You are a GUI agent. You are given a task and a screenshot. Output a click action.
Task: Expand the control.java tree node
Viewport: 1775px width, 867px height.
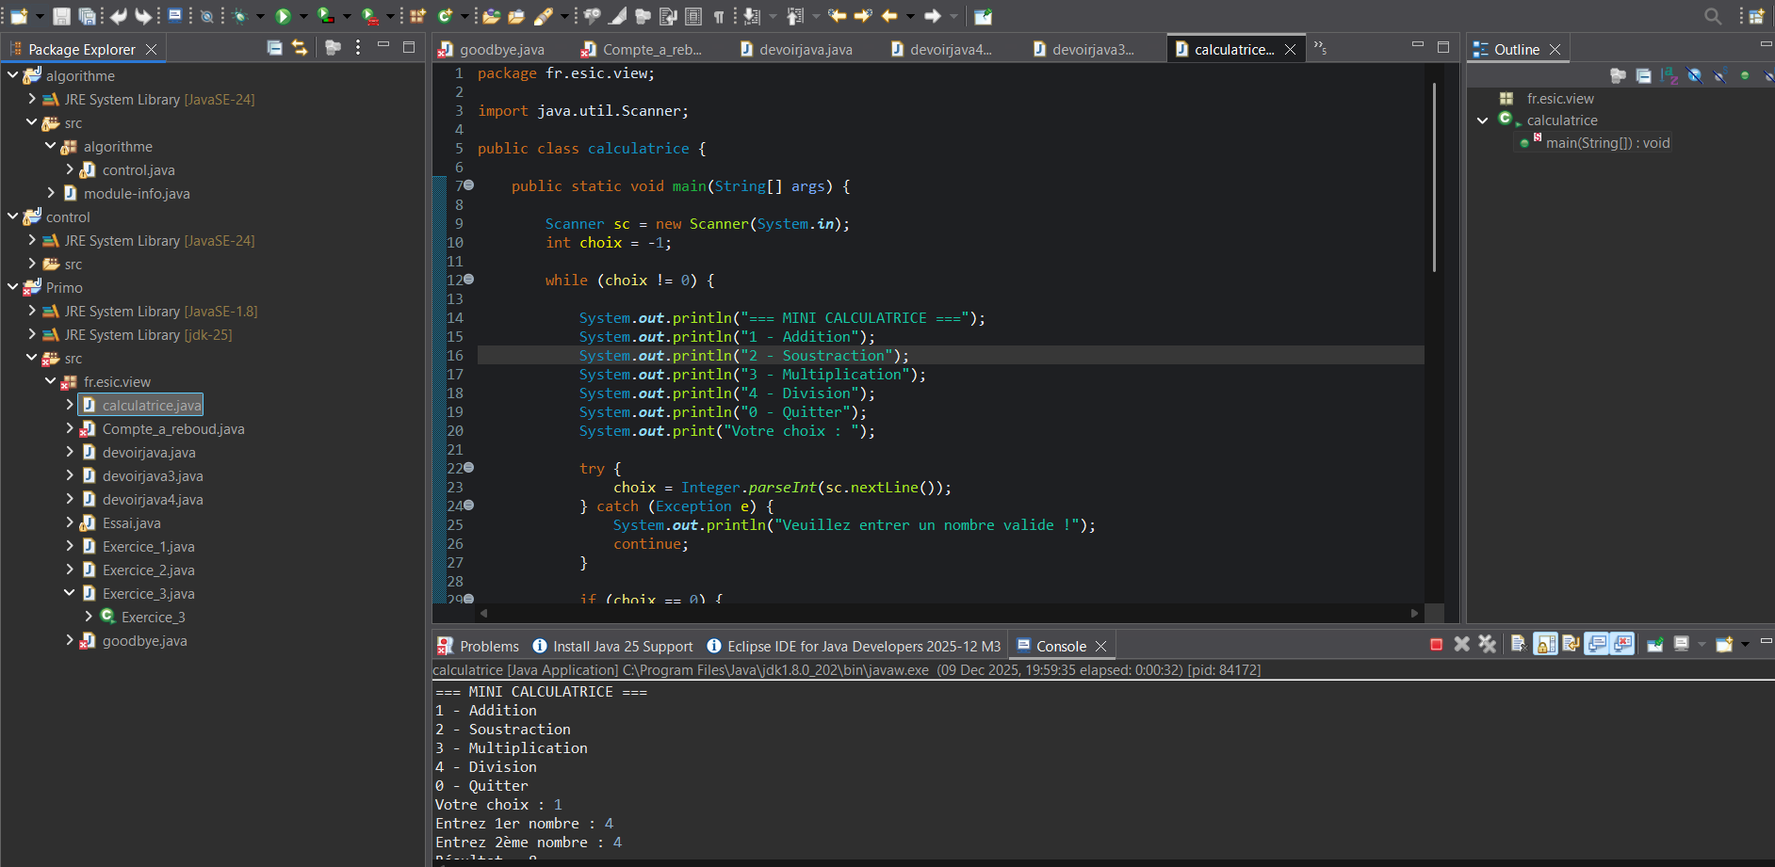coord(70,169)
